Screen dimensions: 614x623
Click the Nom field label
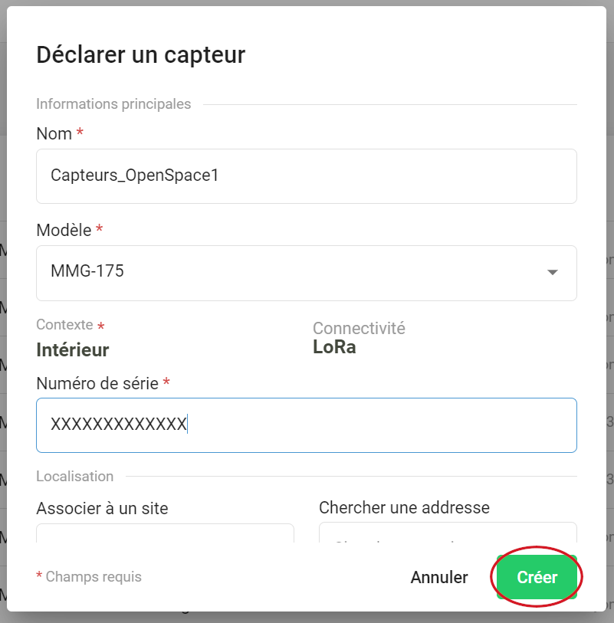tap(54, 133)
